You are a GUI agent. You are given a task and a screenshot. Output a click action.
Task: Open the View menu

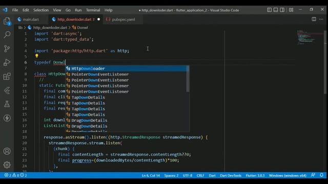click(57, 10)
